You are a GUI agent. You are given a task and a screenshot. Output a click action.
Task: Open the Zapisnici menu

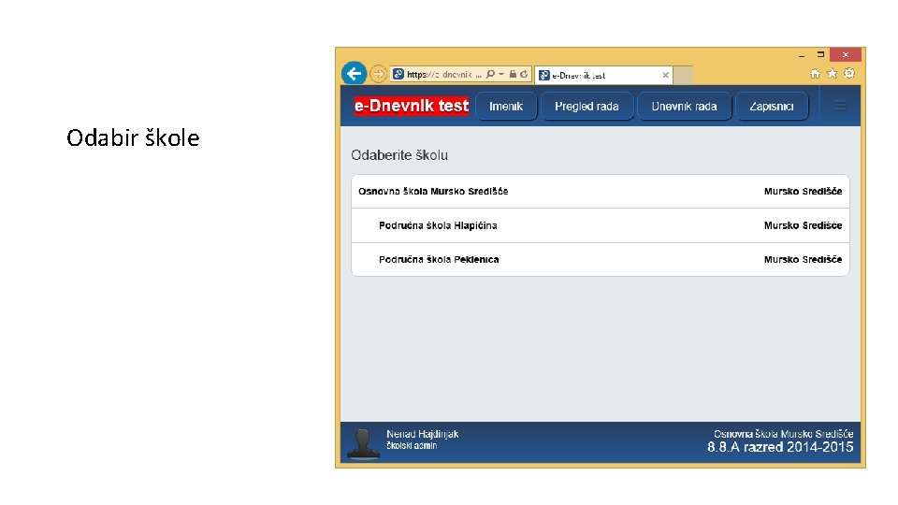click(x=772, y=107)
